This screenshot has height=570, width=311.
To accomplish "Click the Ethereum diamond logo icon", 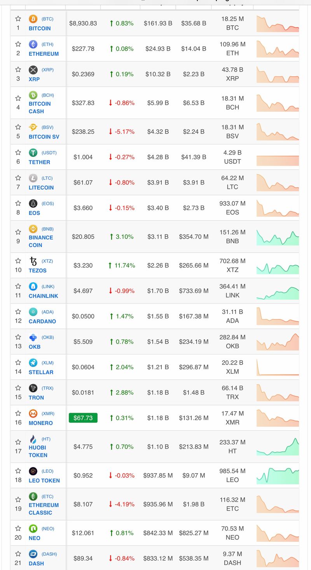I will coord(33,44).
